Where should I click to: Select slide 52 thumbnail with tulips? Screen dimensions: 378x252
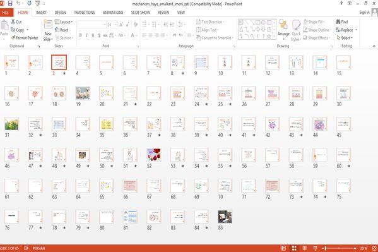pos(154,155)
